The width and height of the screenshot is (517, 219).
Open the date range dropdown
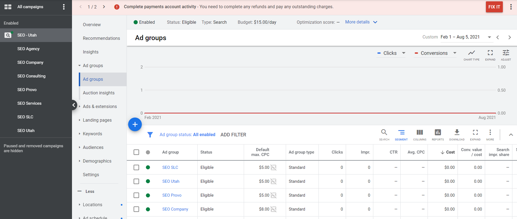pos(489,37)
